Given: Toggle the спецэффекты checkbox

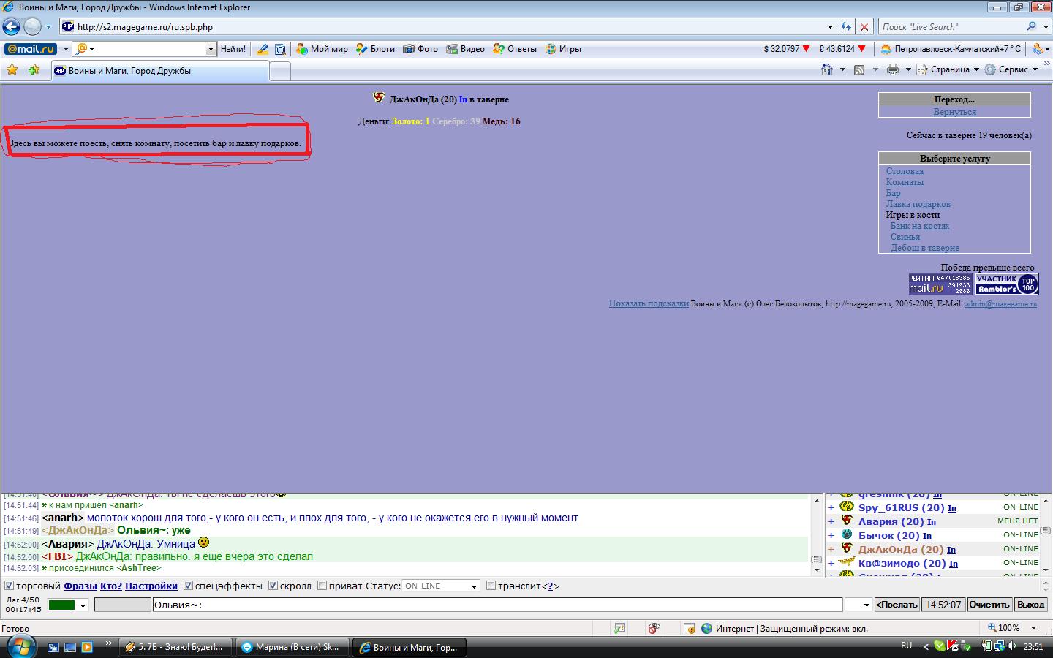Looking at the screenshot, I should 189,586.
